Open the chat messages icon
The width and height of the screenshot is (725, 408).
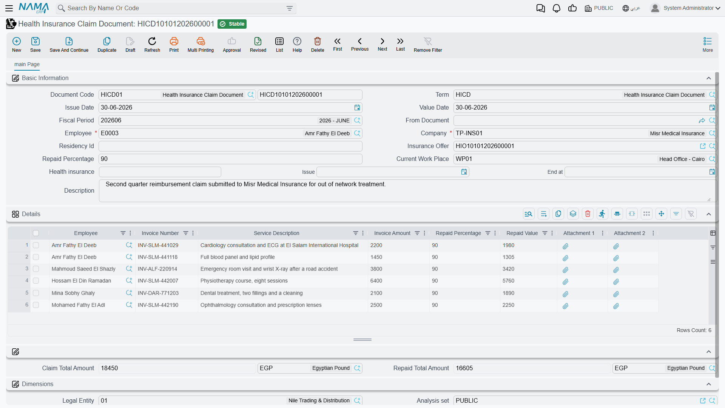(541, 8)
